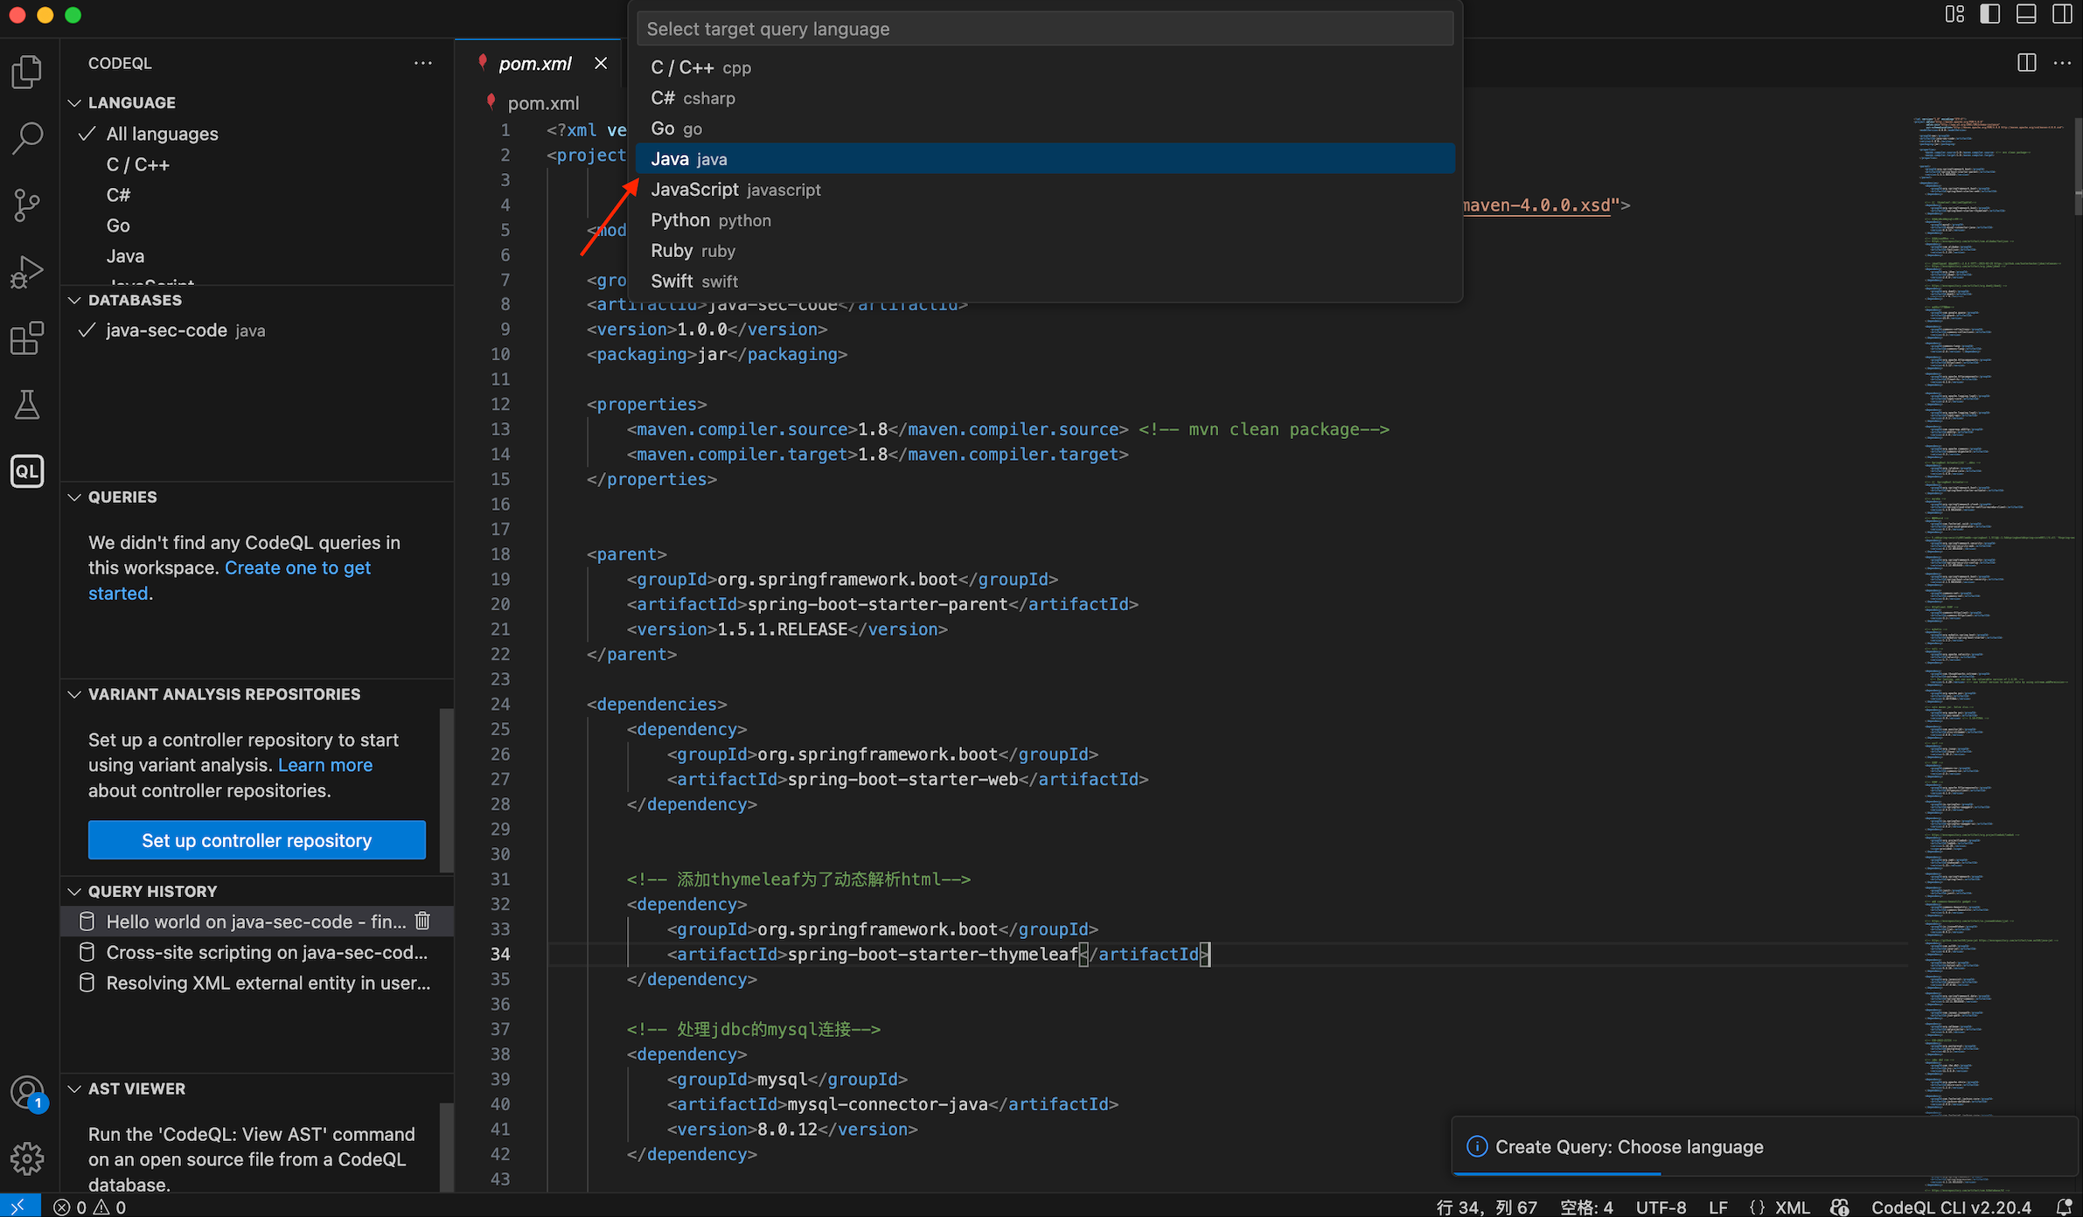Image resolution: width=2083 pixels, height=1217 pixels.
Task: Click Set up controller repository button
Action: pyautogui.click(x=256, y=840)
